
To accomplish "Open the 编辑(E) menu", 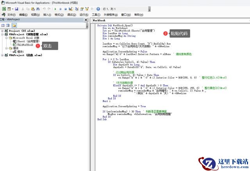I will [x=23, y=15].
